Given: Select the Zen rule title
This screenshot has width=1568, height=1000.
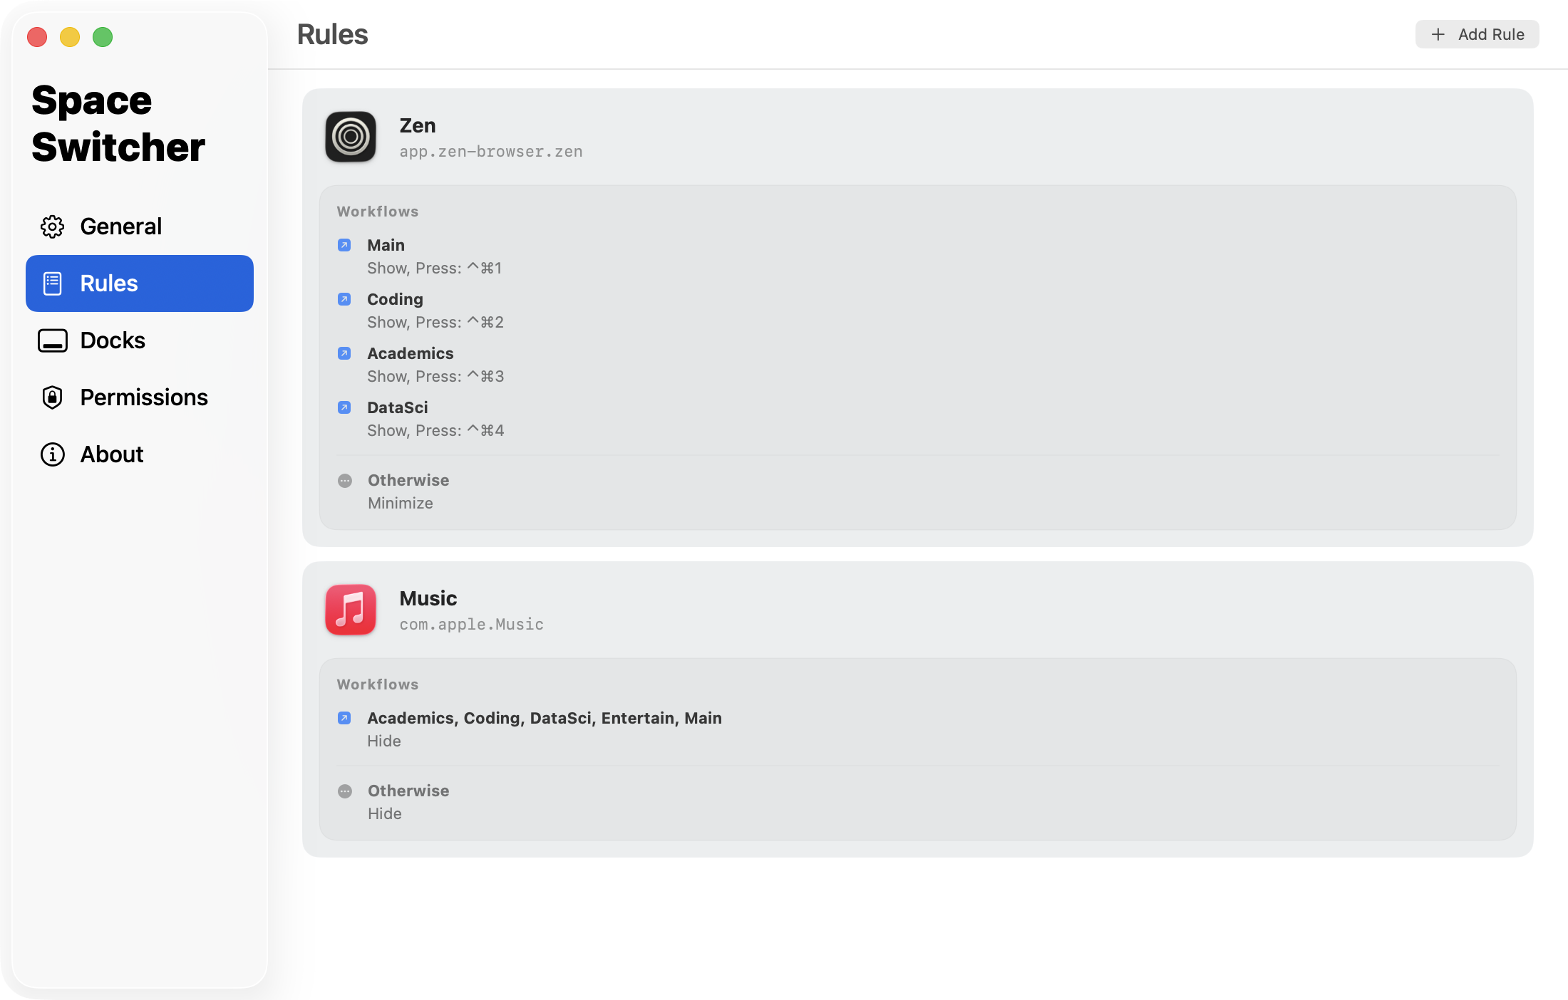Looking at the screenshot, I should [418, 125].
